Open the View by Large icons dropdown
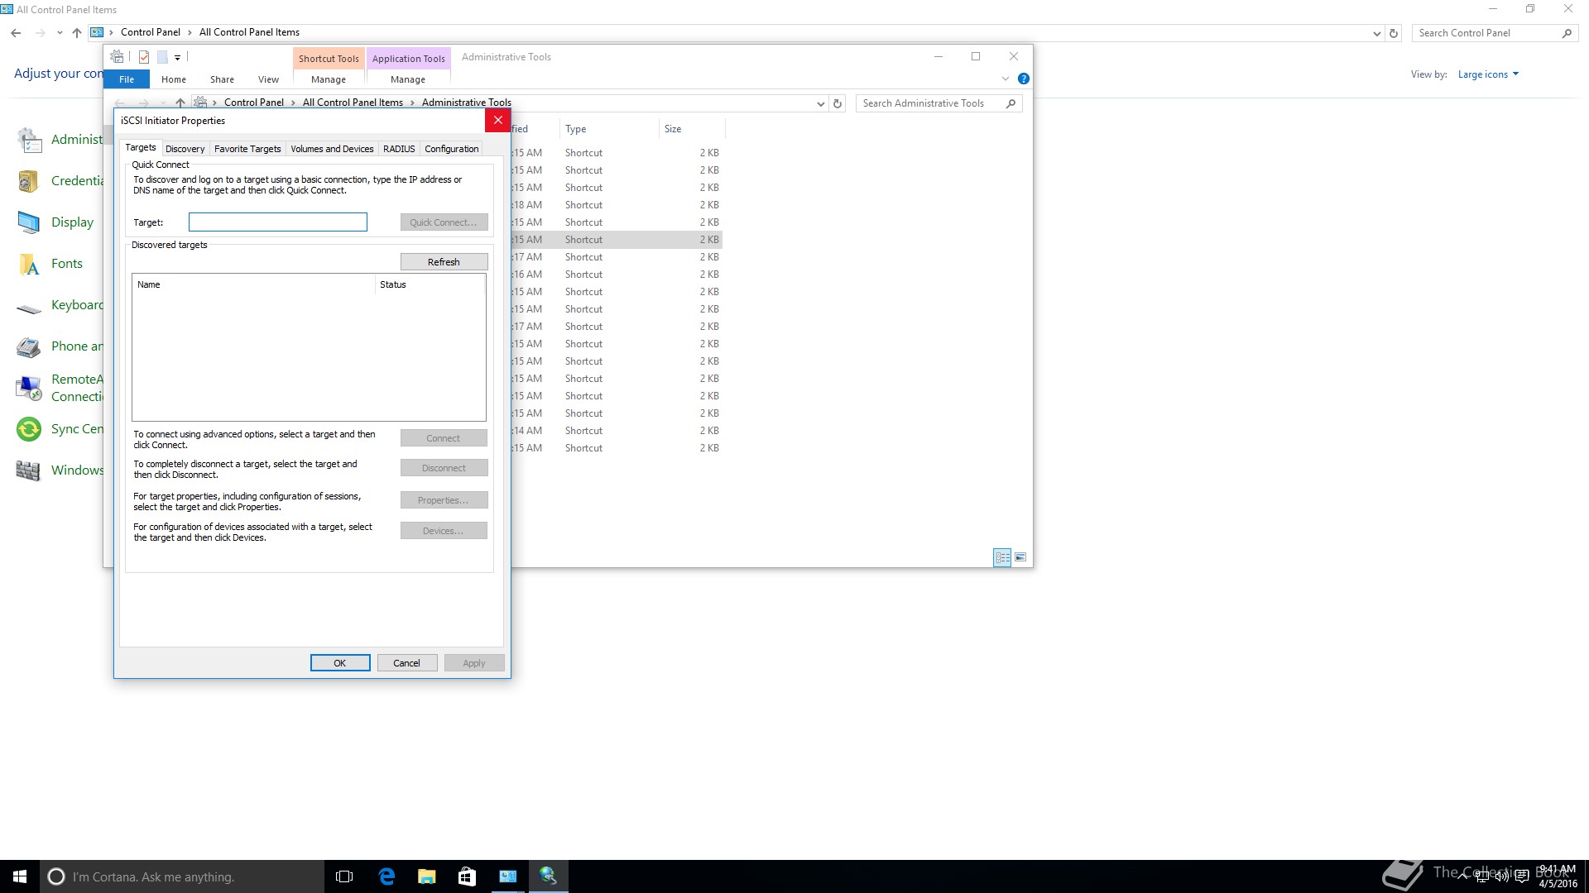Image resolution: width=1589 pixels, height=893 pixels. (x=1488, y=74)
